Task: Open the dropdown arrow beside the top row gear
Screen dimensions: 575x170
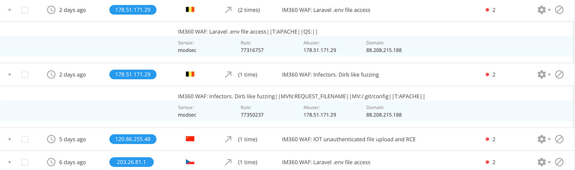Action: 549,10
